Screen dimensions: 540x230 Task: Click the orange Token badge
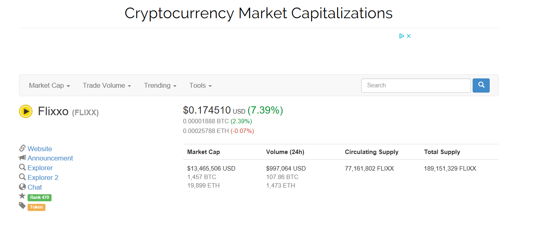(x=37, y=207)
